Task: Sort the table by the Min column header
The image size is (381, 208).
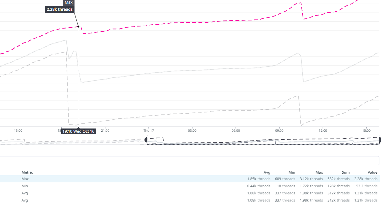Action: [x=292, y=172]
